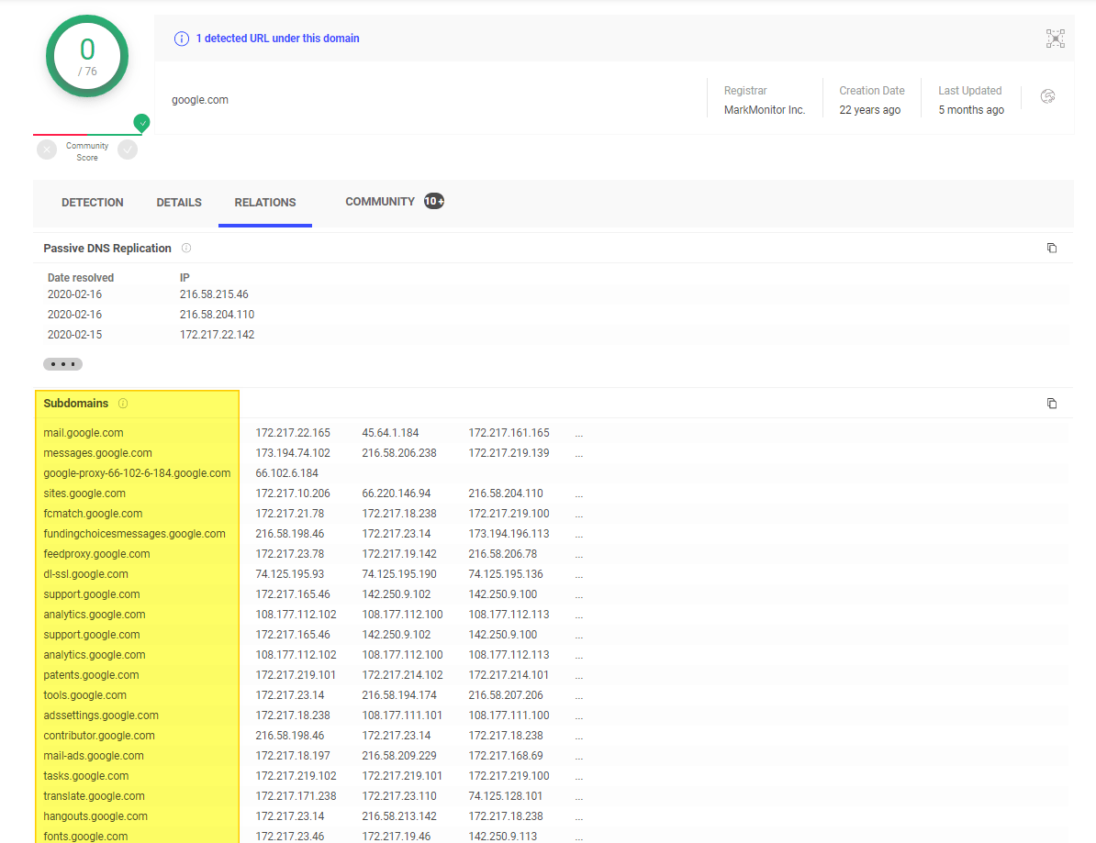Switch to the DETAILS tab
Image resolution: width=1096 pixels, height=843 pixels.
click(179, 203)
